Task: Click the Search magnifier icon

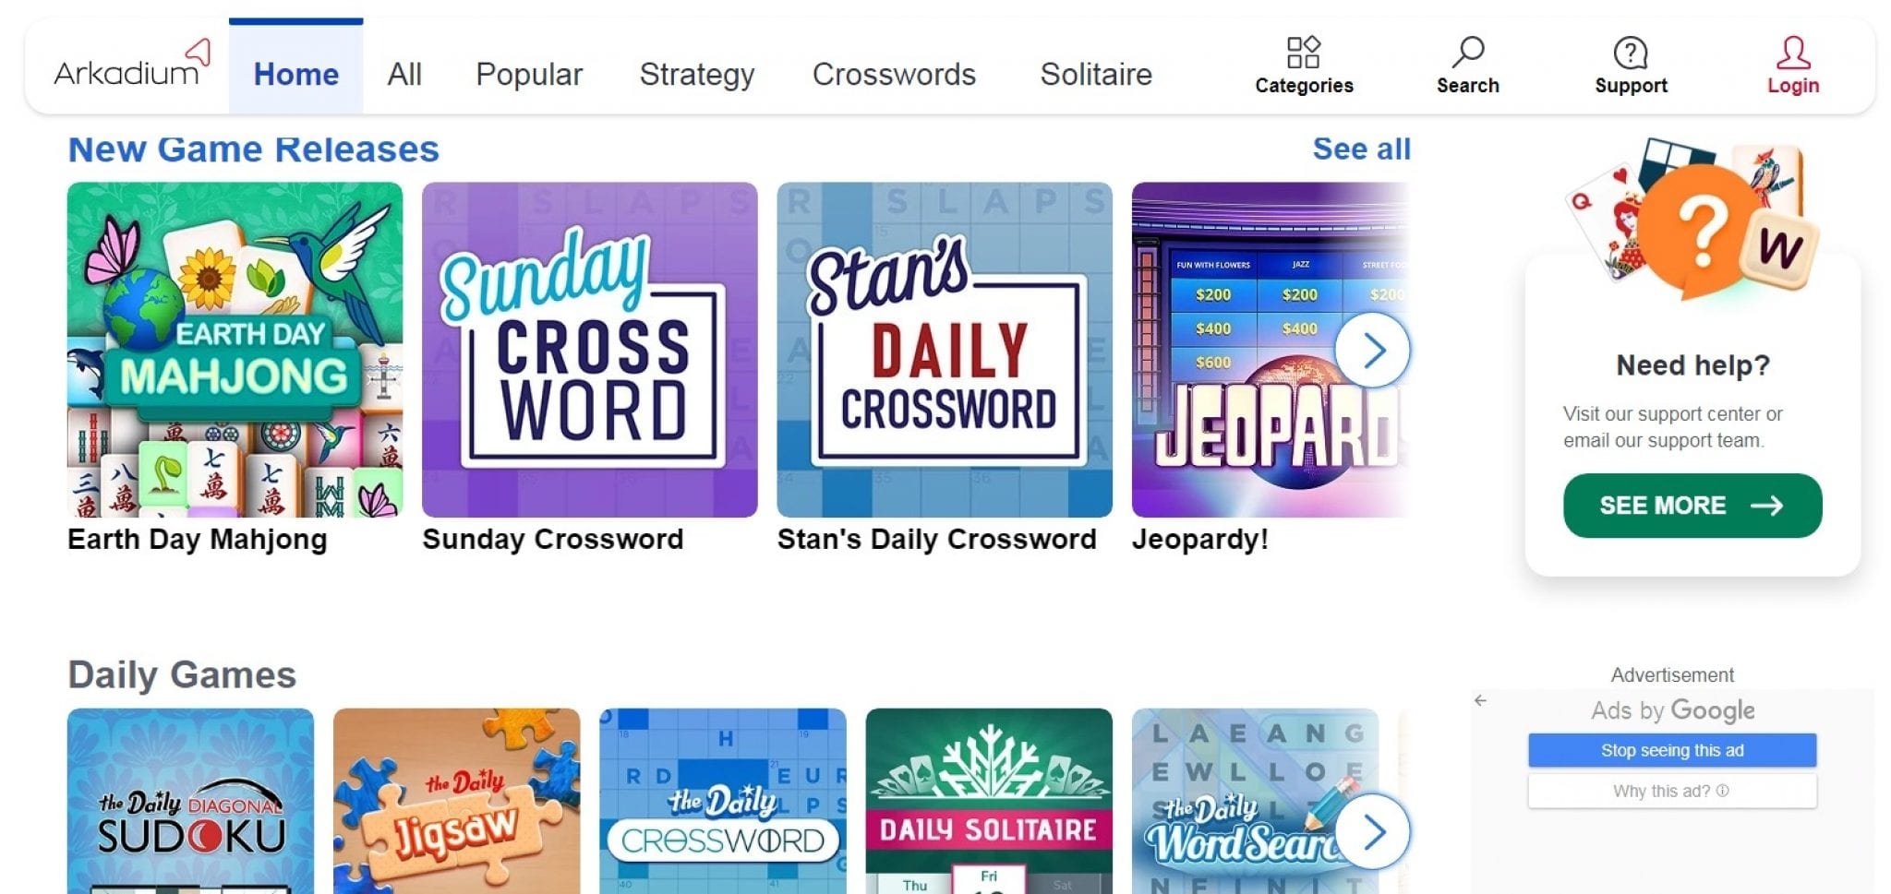Action: tap(1467, 53)
